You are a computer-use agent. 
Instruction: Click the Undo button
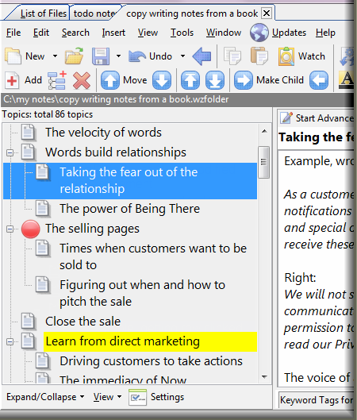pyautogui.click(x=150, y=56)
